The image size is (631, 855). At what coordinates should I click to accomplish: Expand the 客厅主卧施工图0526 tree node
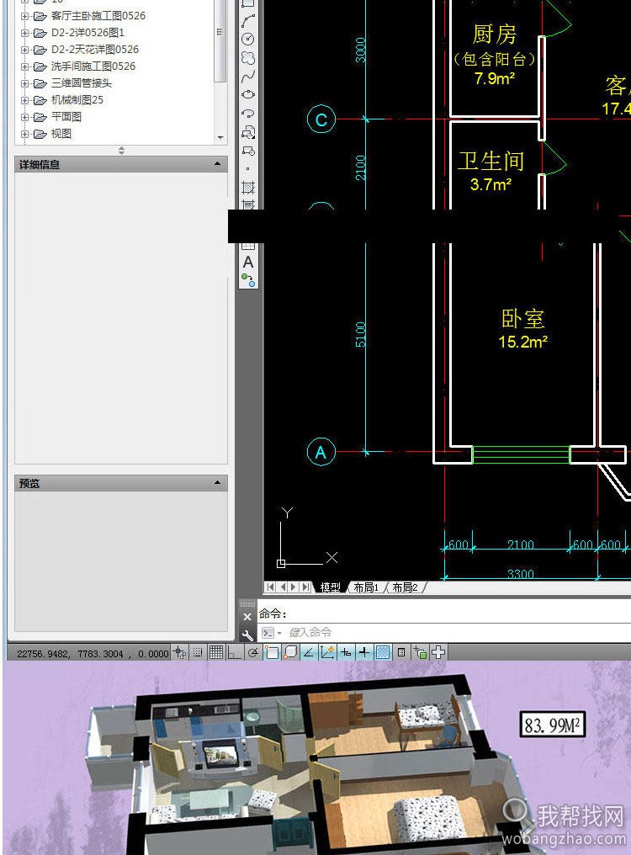point(24,16)
